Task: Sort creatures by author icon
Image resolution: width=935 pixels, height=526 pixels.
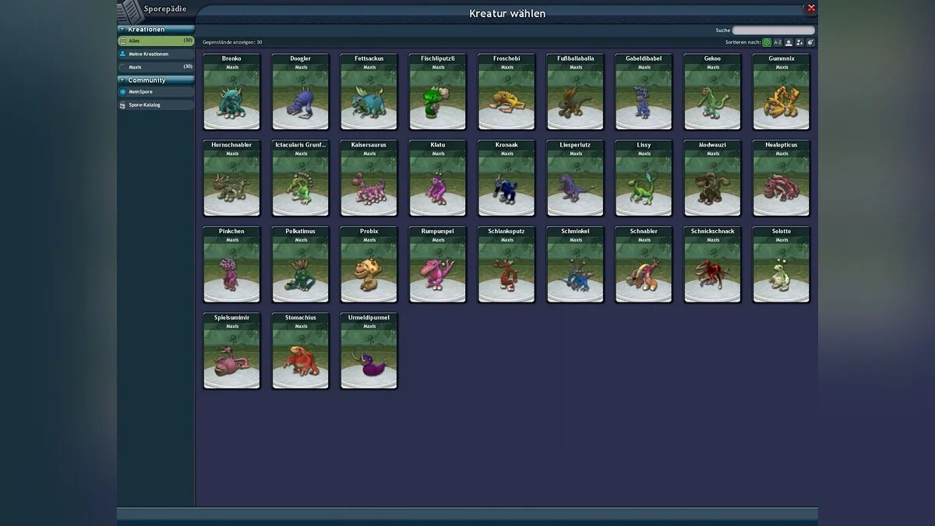Action: [789, 42]
